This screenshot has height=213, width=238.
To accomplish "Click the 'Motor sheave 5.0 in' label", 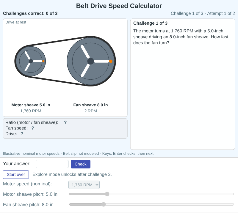I will point(31,105).
